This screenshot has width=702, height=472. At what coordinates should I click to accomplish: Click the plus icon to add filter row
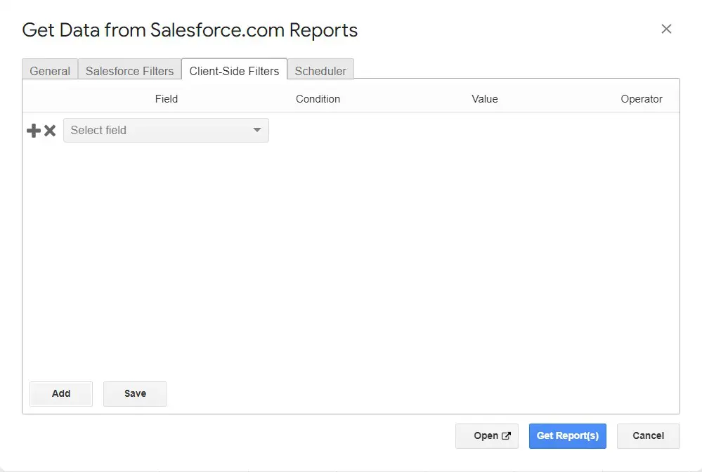34,131
